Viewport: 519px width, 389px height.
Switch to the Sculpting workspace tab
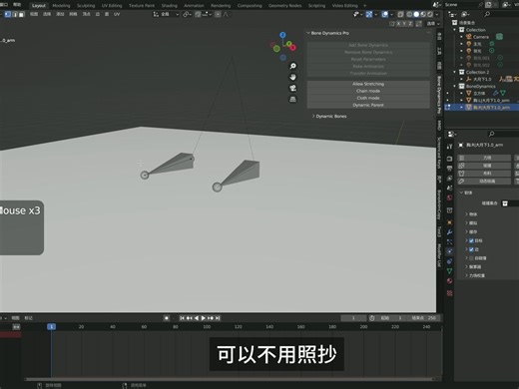tap(86, 6)
